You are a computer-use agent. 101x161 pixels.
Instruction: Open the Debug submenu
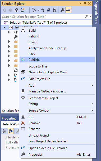coord(57,104)
